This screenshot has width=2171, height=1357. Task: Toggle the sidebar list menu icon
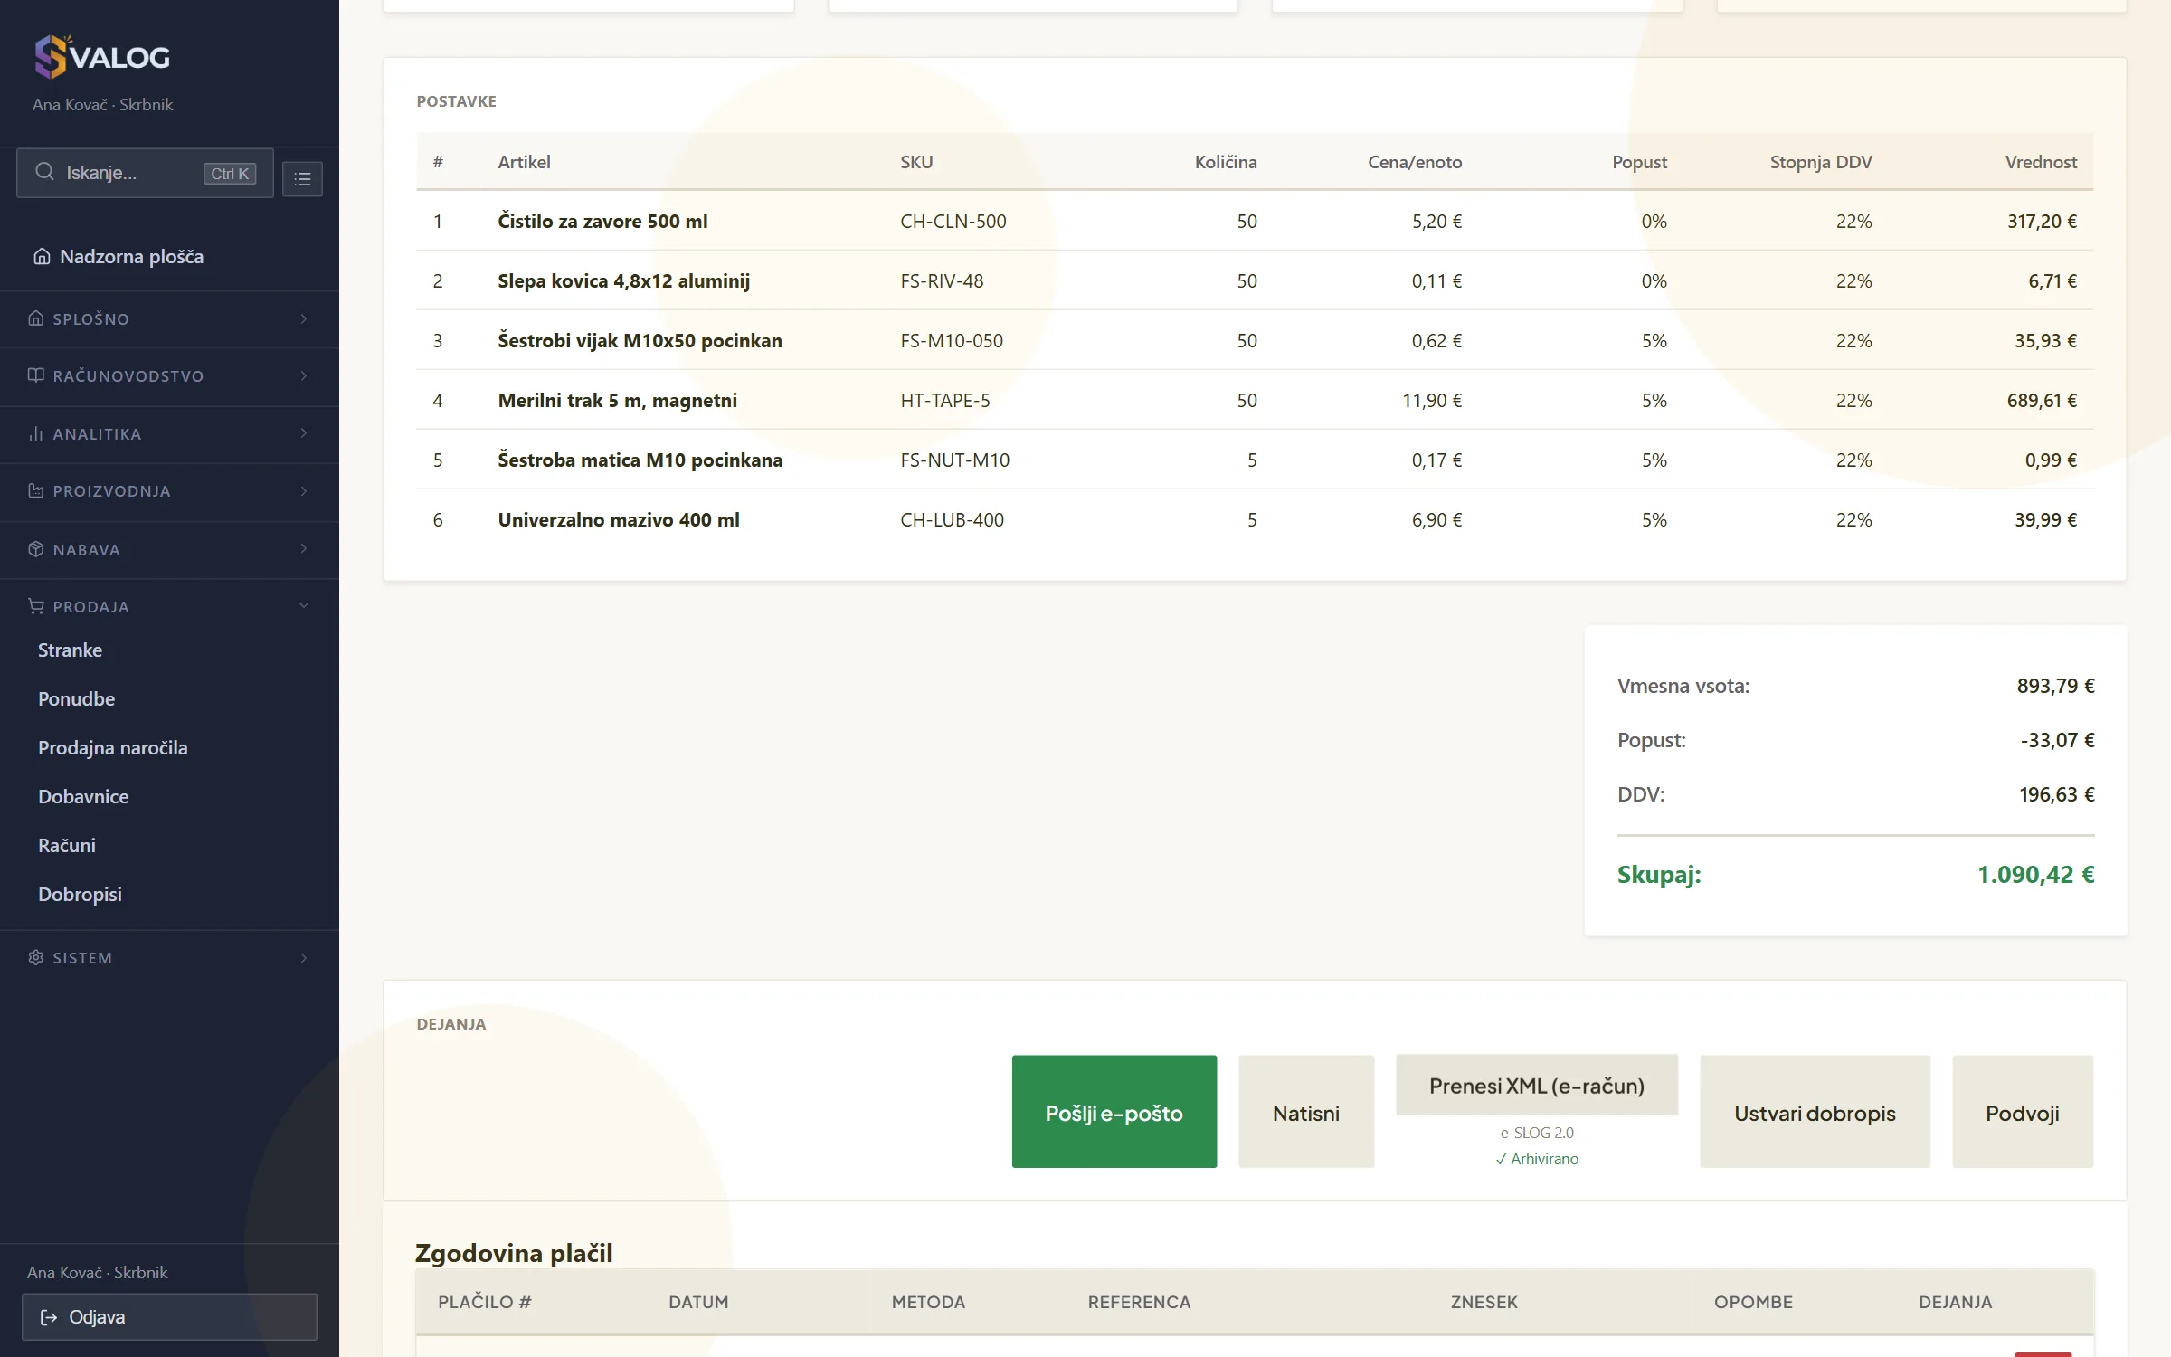302,179
